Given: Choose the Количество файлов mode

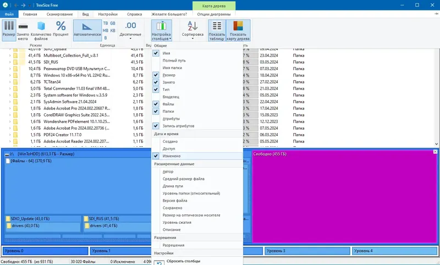Looking at the screenshot, I should point(41,30).
